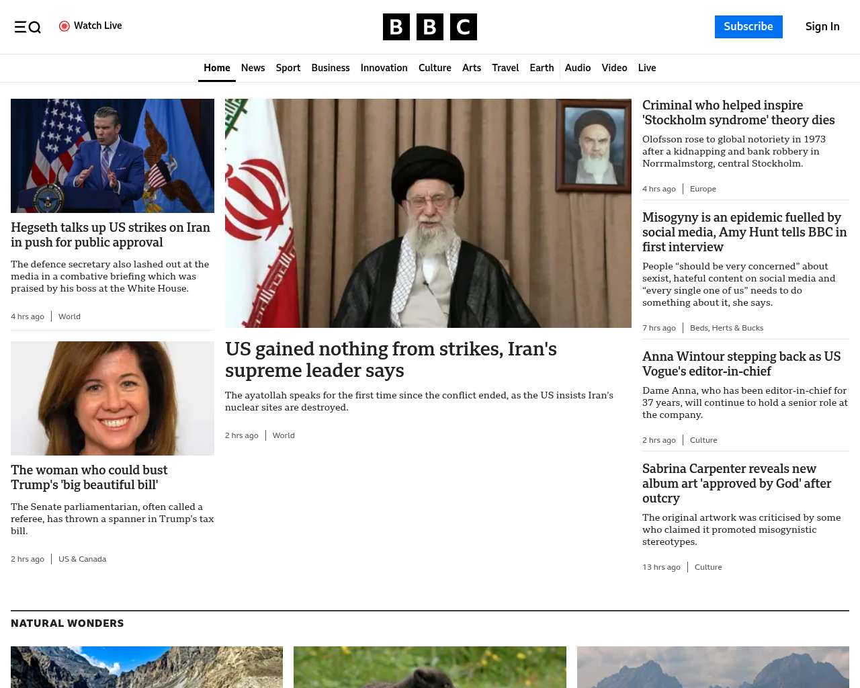Click World tag under Hegseth story
The height and width of the screenshot is (688, 860).
[69, 316]
